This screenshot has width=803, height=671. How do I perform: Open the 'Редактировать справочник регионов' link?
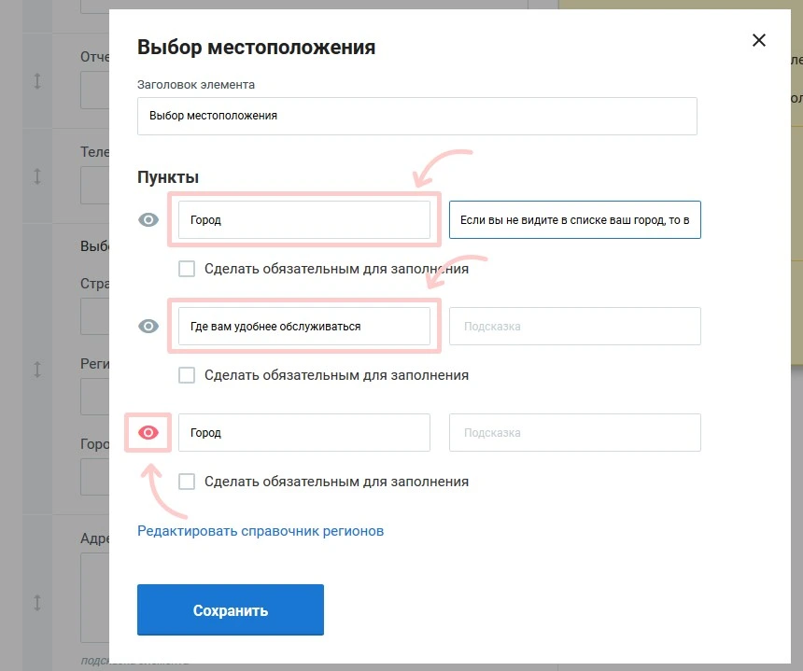pyautogui.click(x=261, y=531)
